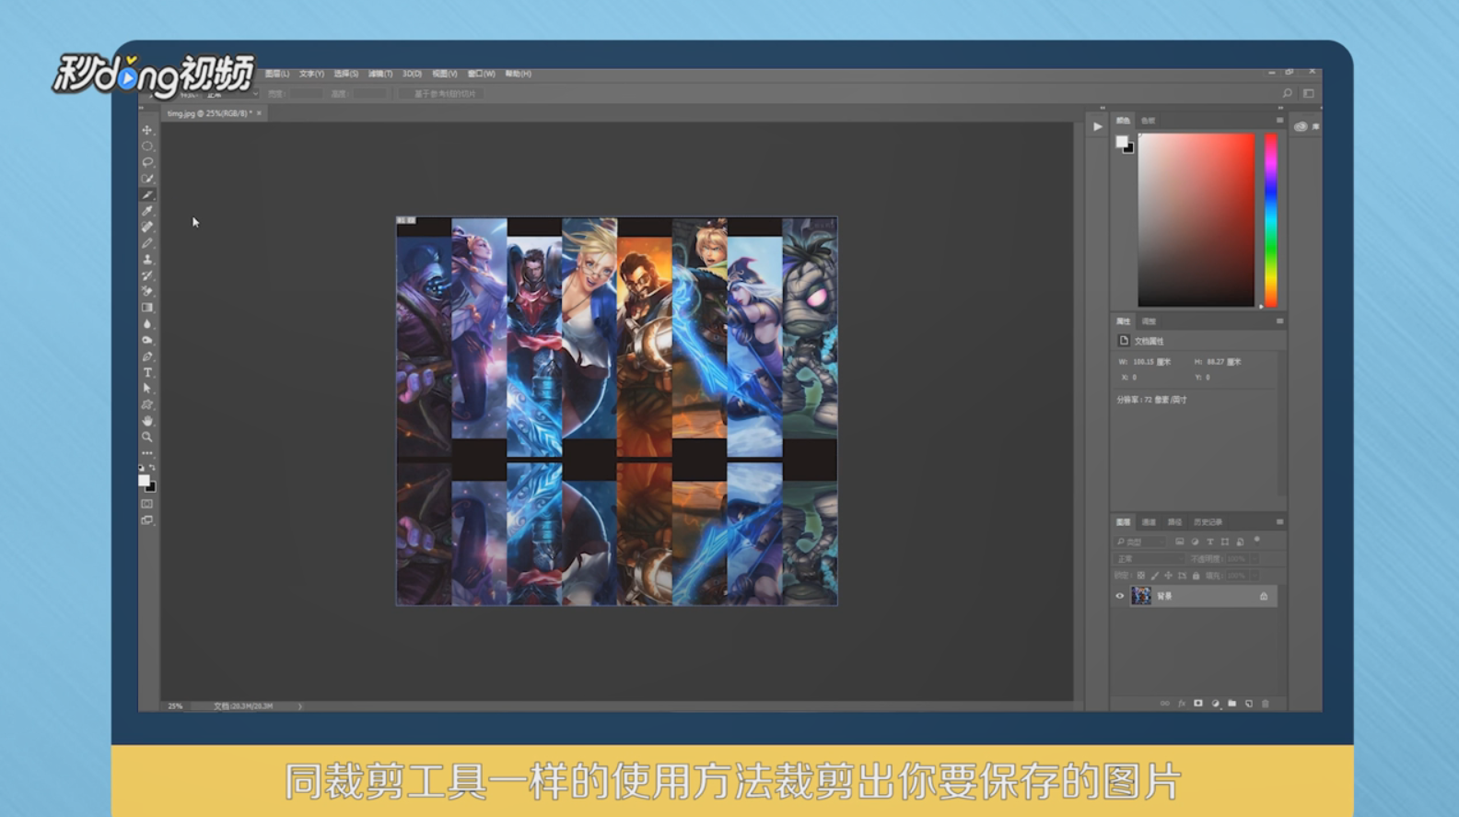1459x817 pixels.
Task: Create new fill or adjustment layer
Action: (1215, 704)
